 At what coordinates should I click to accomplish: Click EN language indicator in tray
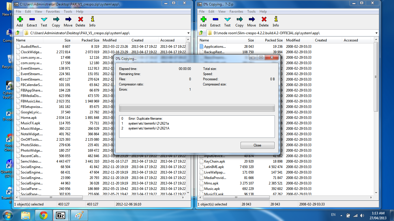click(333, 215)
